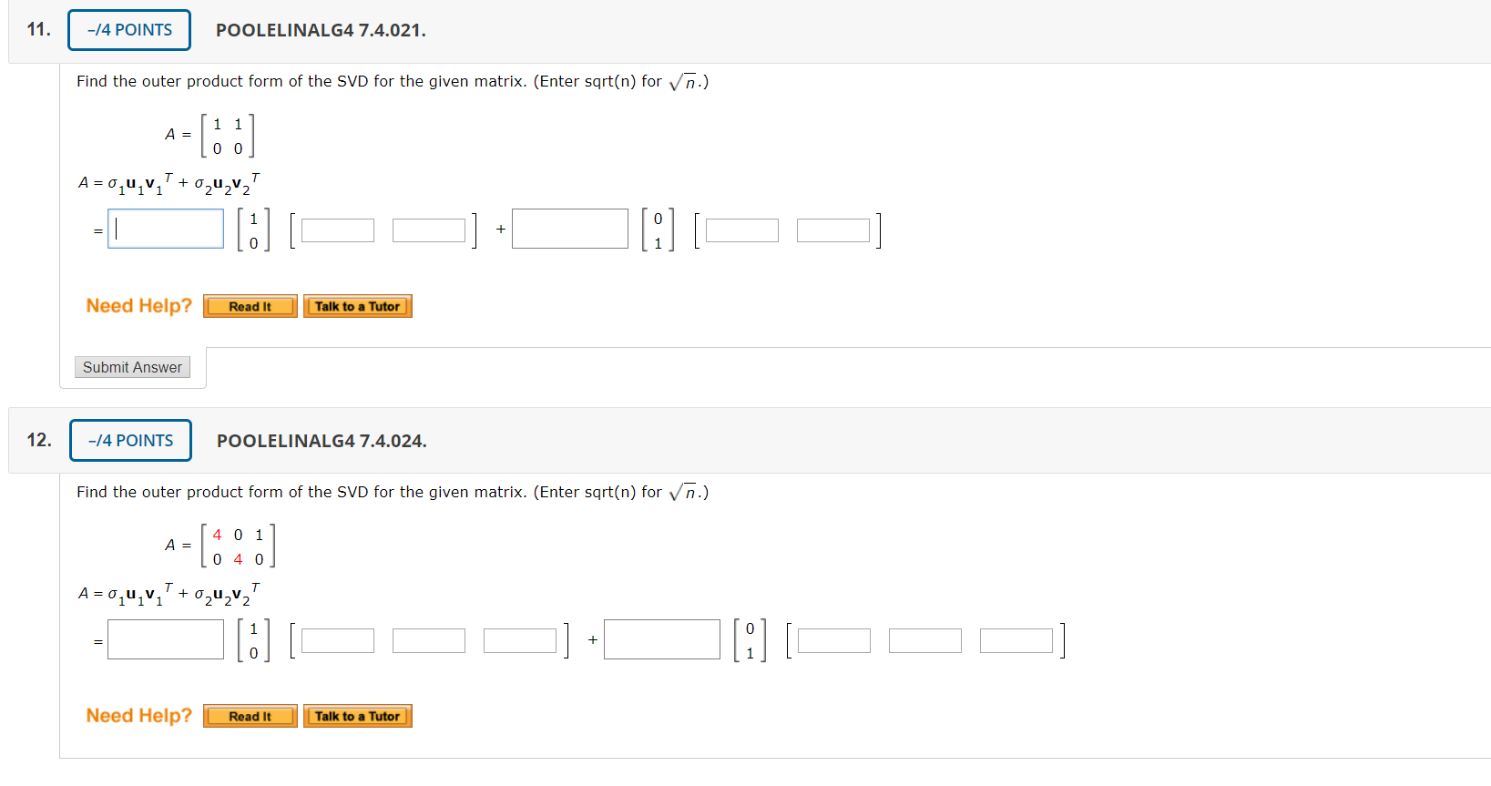1491x786 pixels.
Task: Select the second v2 transpose entry box in problem 11
Action: pos(833,230)
